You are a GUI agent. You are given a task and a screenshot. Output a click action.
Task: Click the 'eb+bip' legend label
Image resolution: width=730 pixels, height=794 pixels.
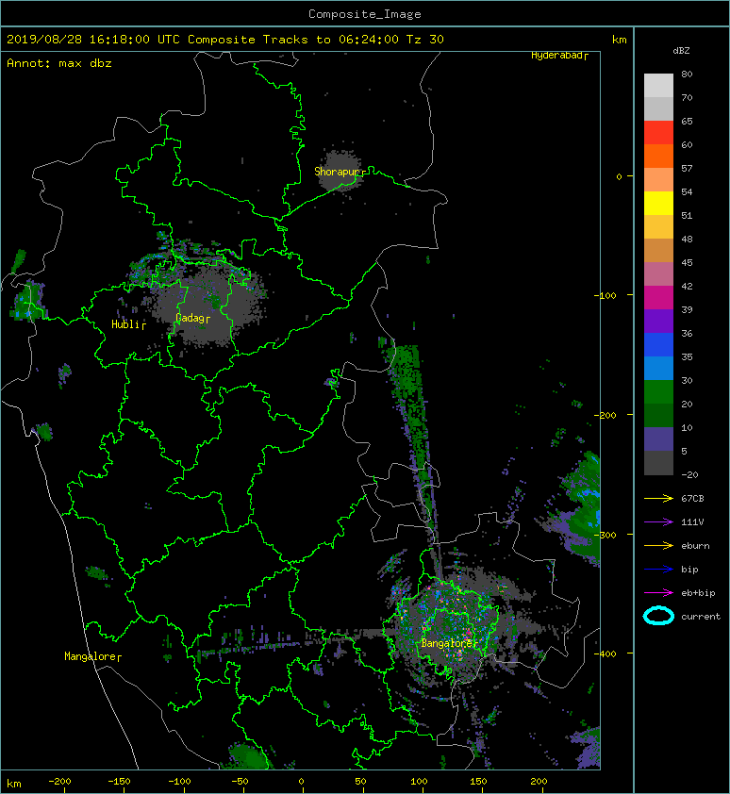tap(698, 592)
